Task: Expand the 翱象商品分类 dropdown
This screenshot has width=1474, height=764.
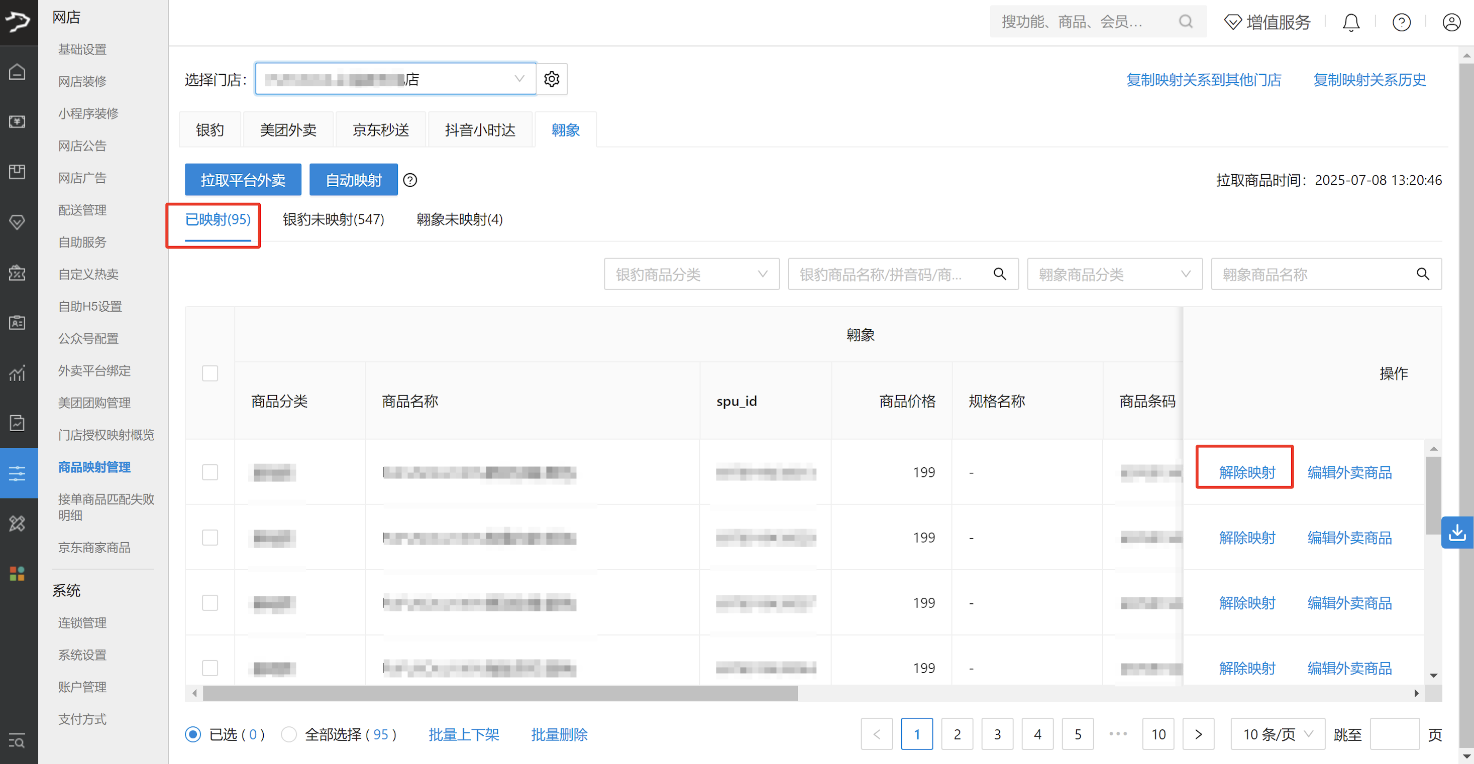Action: pos(1114,275)
